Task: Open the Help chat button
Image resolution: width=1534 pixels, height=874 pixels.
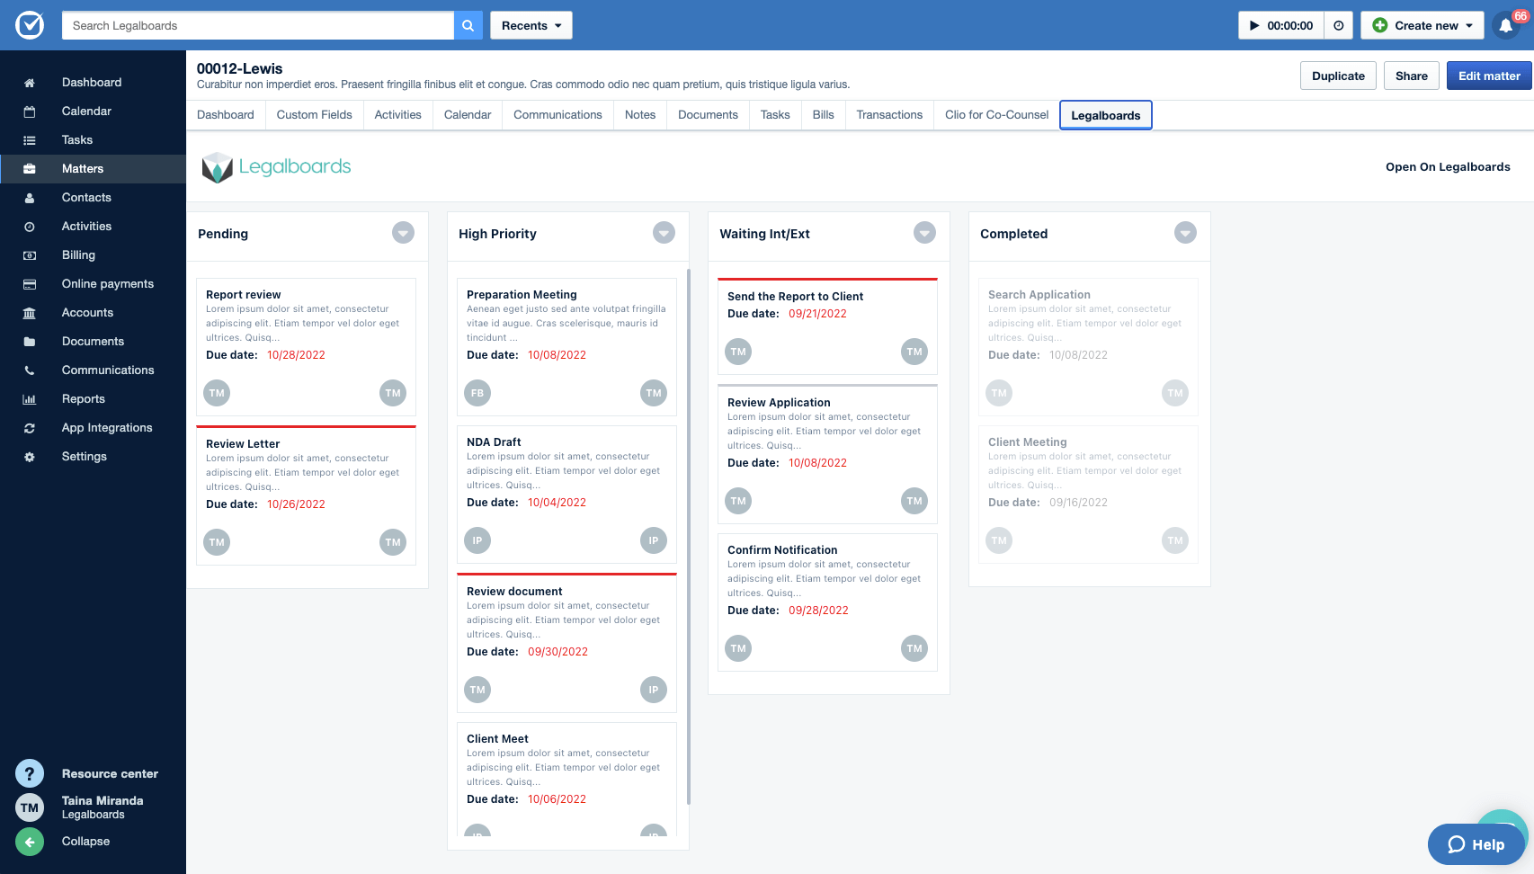Action: tap(1476, 844)
